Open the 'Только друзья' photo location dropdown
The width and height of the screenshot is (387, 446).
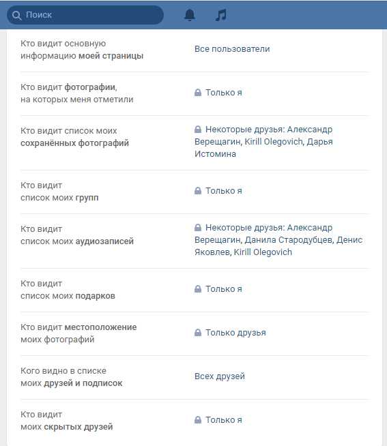(235, 333)
